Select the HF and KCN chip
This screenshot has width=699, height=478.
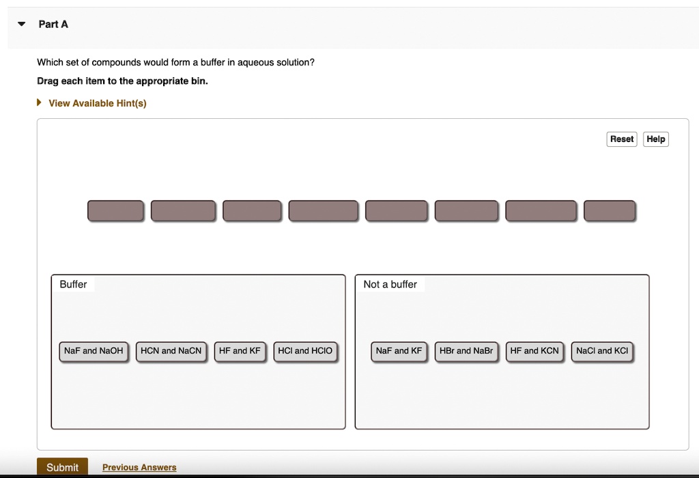point(534,351)
